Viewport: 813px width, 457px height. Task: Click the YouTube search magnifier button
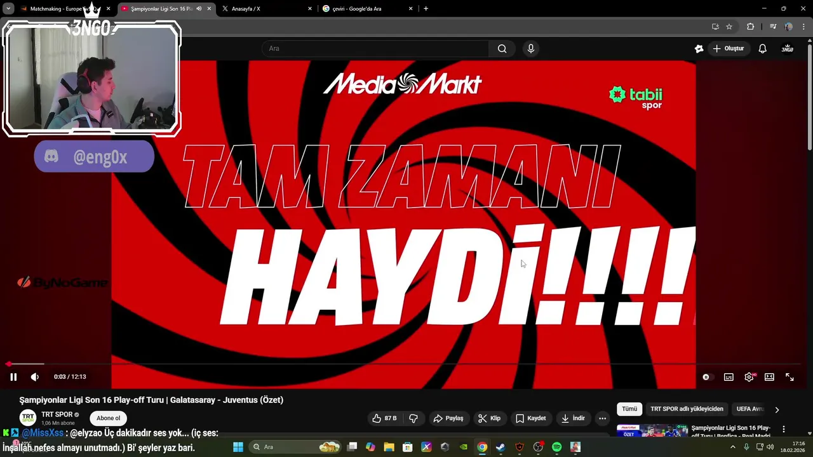point(502,48)
